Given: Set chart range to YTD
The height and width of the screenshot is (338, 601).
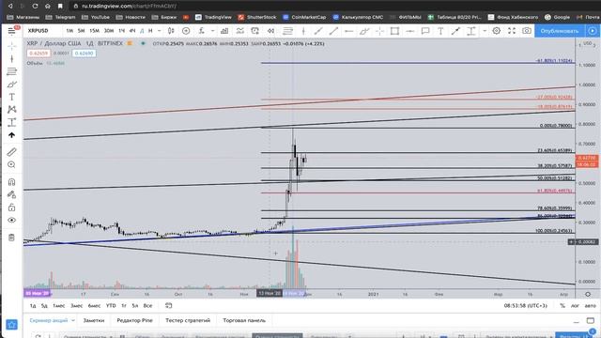Looking at the screenshot, I should tap(111, 305).
